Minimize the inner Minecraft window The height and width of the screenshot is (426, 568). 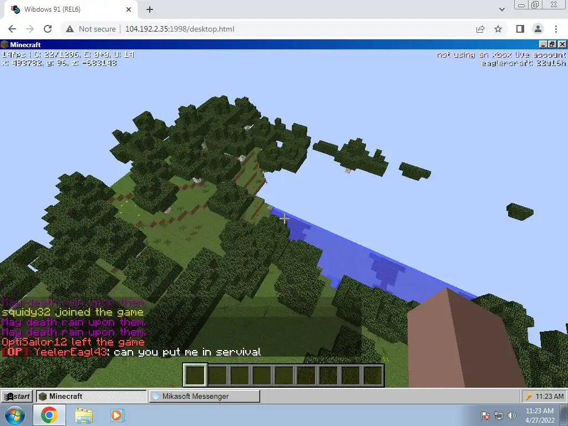(543, 44)
